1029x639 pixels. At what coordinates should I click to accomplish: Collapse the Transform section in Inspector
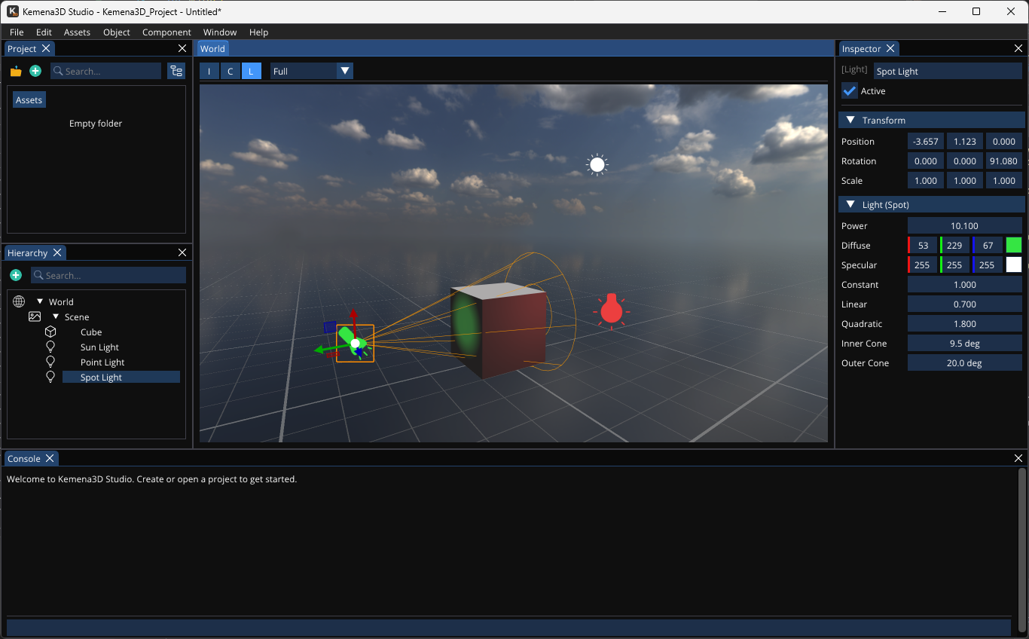coord(850,121)
